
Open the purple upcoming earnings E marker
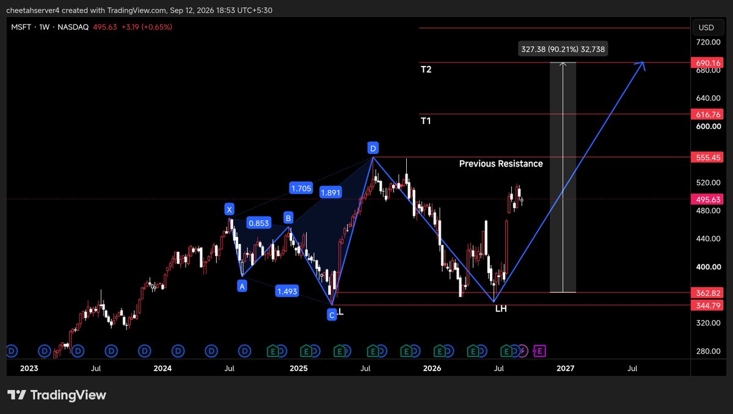pos(539,350)
